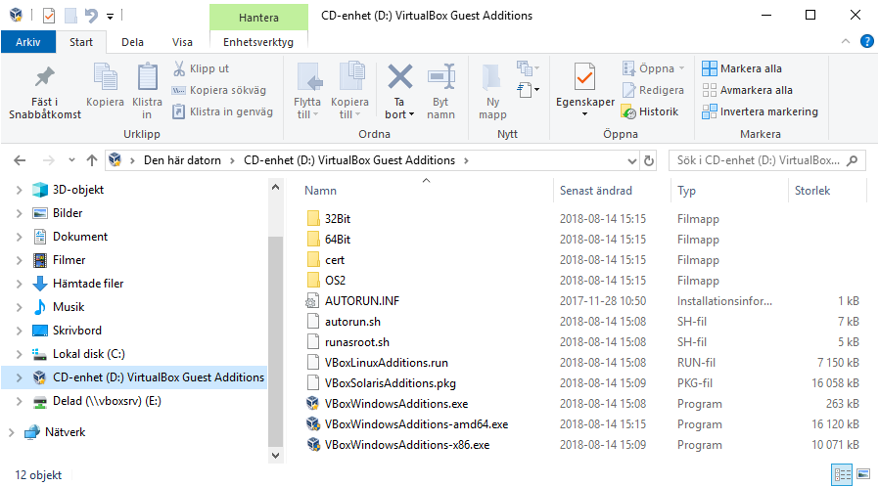This screenshot has width=879, height=487.
Task: Rename item with Byt namn icon
Action: 441,76
